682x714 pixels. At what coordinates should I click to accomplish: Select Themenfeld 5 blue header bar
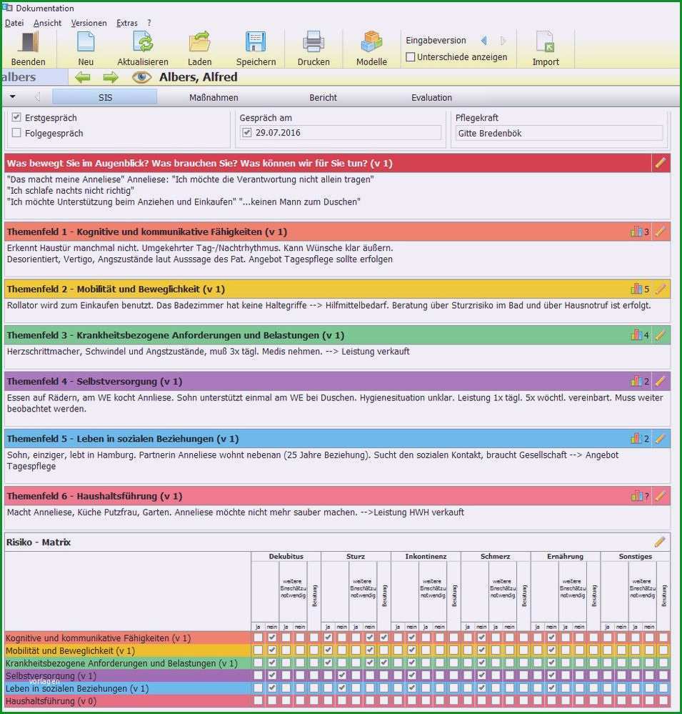click(x=337, y=438)
